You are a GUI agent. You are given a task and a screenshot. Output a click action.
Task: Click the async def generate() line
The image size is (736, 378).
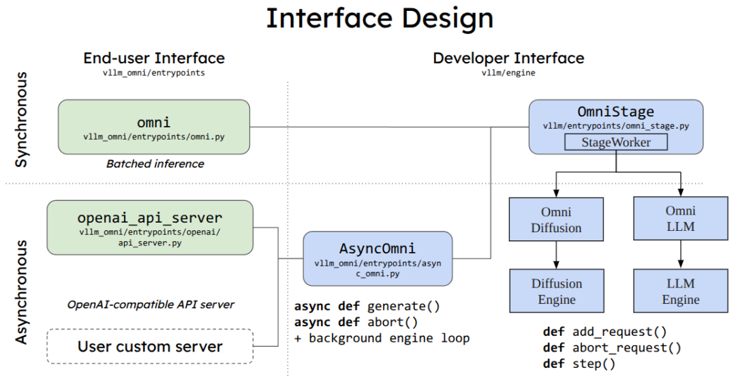pyautogui.click(x=367, y=306)
